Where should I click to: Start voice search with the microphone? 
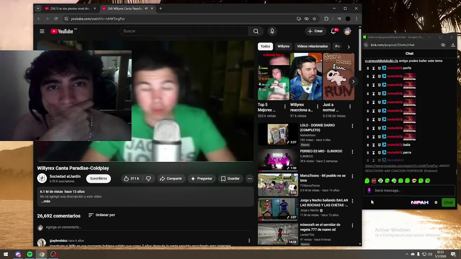(272, 31)
